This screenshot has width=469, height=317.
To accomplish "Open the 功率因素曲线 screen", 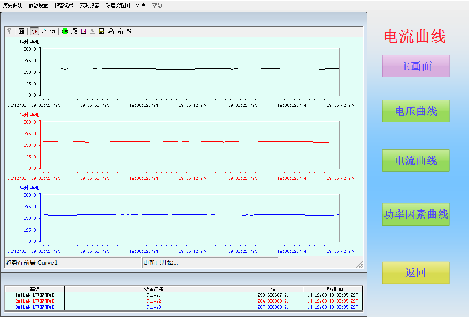I will [416, 214].
